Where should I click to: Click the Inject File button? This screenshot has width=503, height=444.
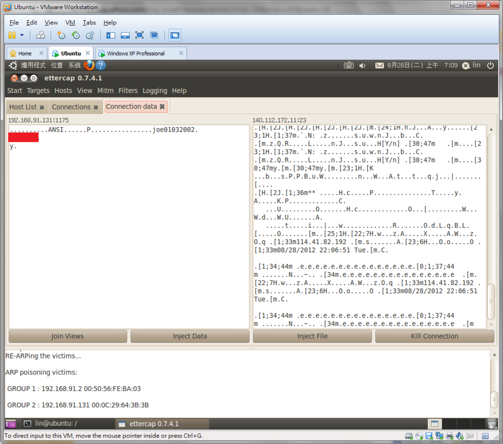[x=312, y=336]
